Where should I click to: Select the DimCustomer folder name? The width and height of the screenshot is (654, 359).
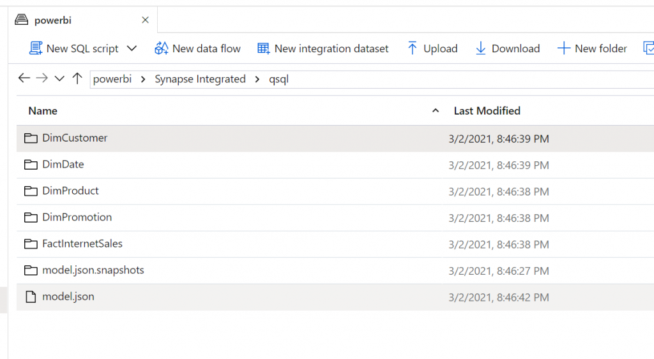75,138
